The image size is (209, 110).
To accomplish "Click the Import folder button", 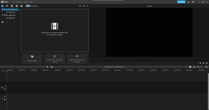I will (32, 59).
